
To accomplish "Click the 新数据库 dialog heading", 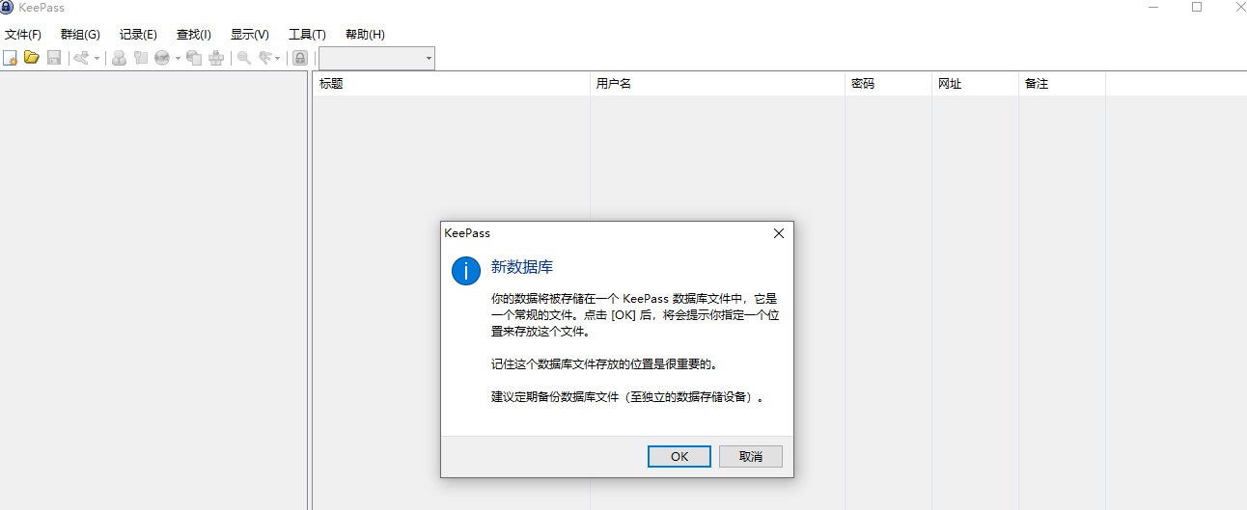I will [x=522, y=267].
